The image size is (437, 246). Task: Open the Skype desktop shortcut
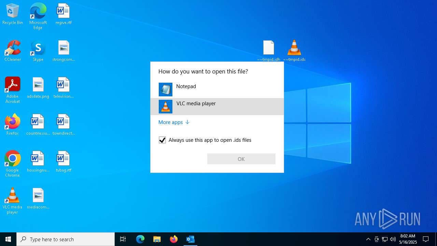(x=38, y=51)
